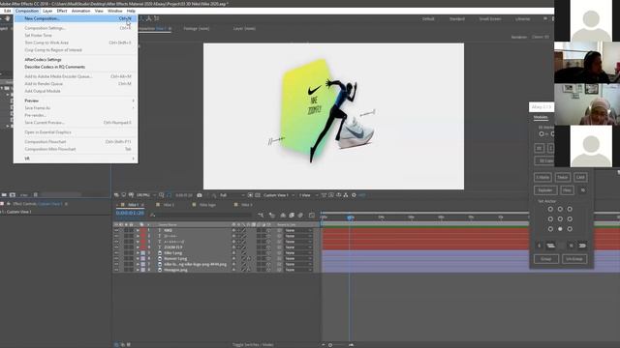Expand the Hexagon.png layer properties
This screenshot has width=620, height=348.
point(138,270)
